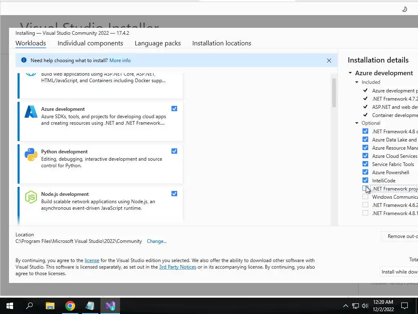Open taskbar search magnifier

(x=29, y=305)
